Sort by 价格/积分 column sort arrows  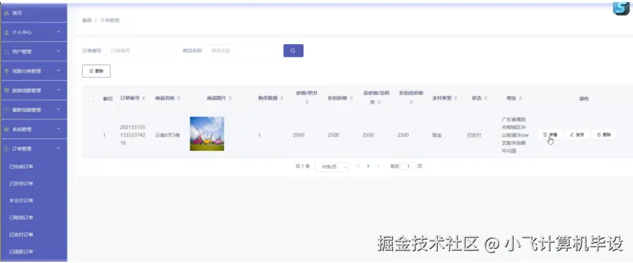click(x=306, y=103)
